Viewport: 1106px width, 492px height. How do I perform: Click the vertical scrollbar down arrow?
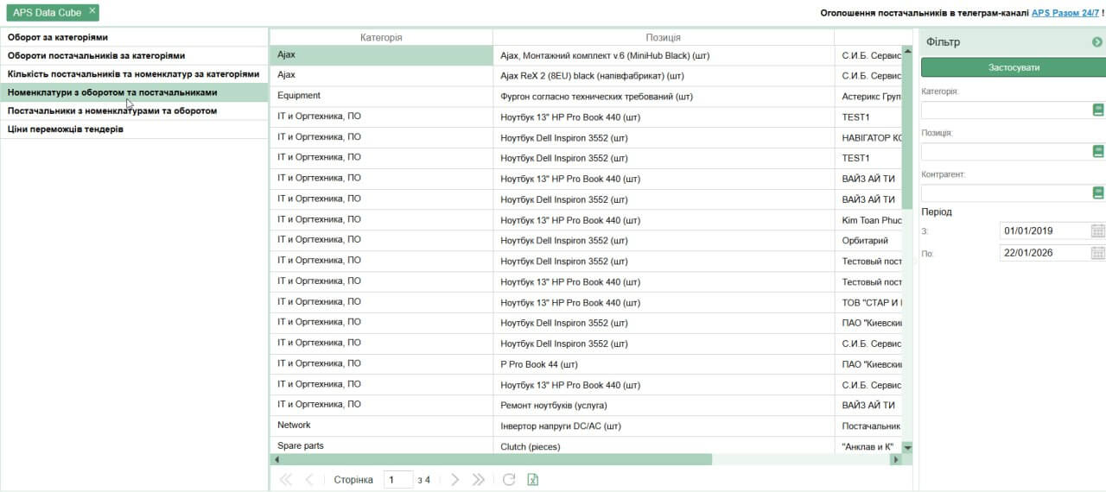click(x=907, y=447)
